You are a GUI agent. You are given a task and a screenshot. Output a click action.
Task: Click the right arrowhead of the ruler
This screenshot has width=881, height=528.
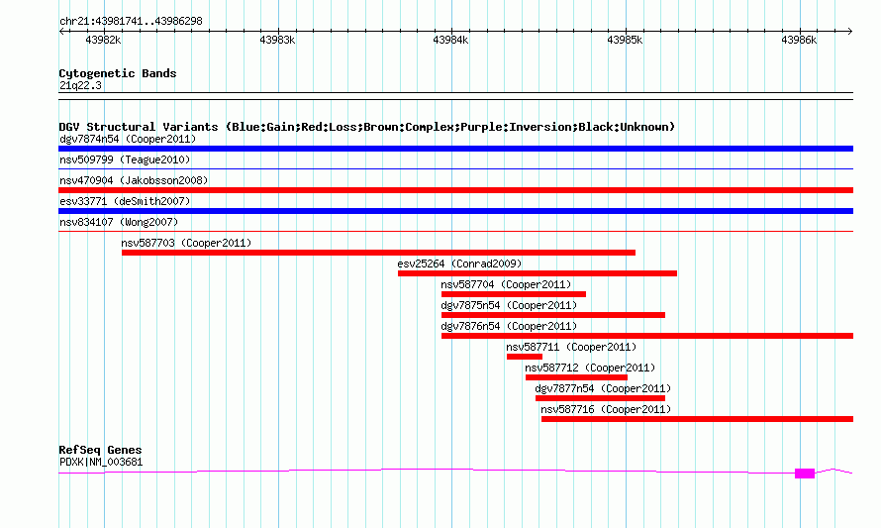850,31
